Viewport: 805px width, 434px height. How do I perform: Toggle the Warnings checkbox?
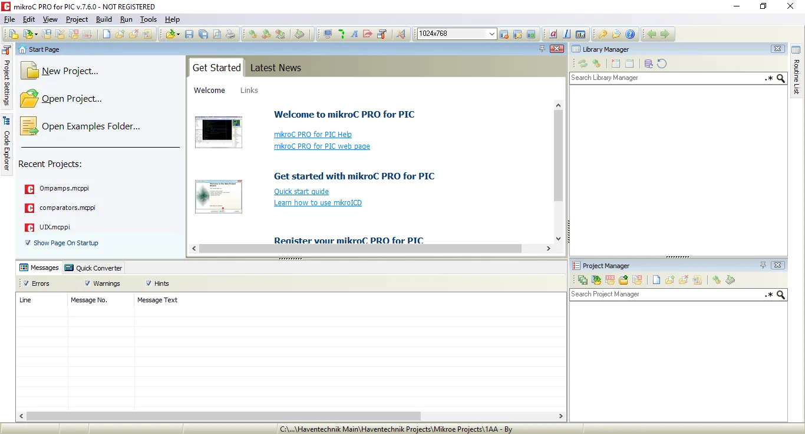coord(87,283)
